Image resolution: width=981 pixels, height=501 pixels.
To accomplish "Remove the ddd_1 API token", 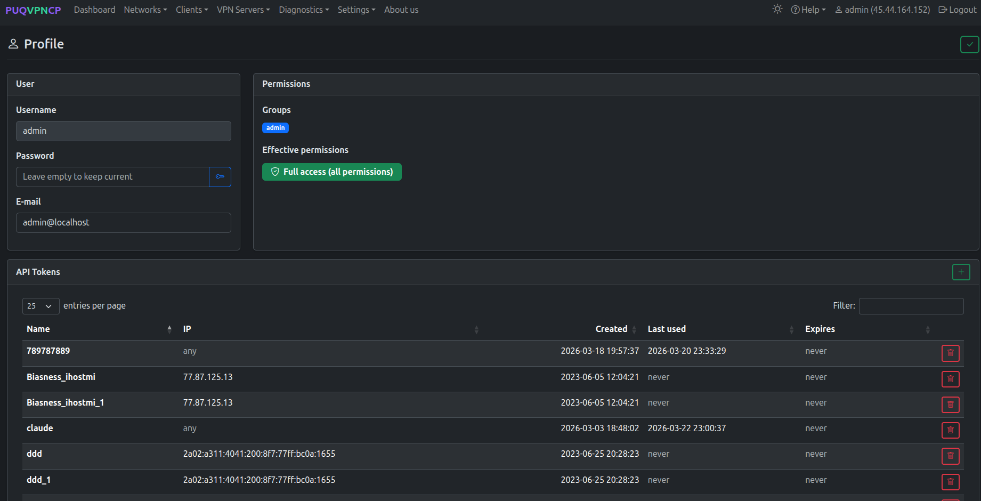I will [950, 482].
